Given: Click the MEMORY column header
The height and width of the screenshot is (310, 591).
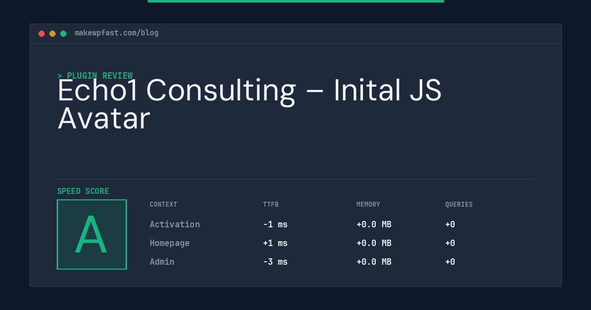Looking at the screenshot, I should 368,205.
